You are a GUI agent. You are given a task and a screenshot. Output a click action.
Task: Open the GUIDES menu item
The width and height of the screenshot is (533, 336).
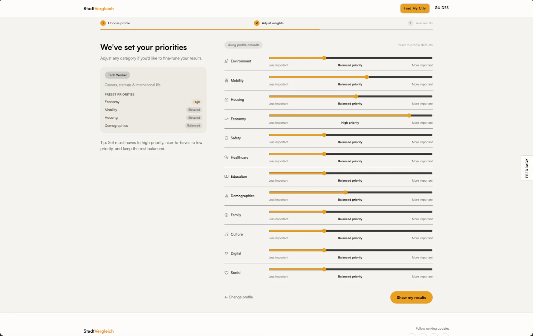[442, 8]
